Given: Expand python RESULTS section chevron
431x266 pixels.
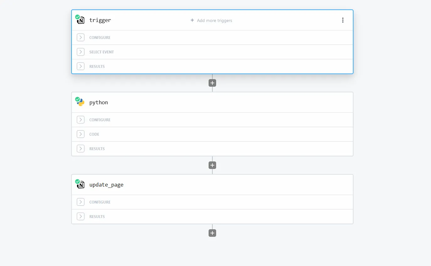Looking at the screenshot, I should click(81, 149).
